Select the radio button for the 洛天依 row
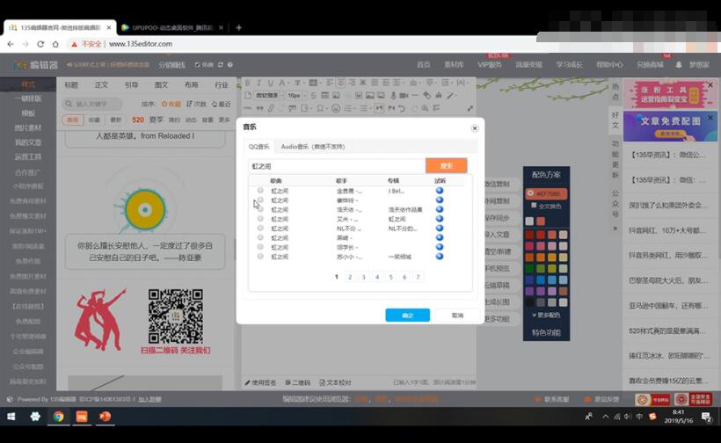Viewport: 721px width, 443px height. click(260, 209)
